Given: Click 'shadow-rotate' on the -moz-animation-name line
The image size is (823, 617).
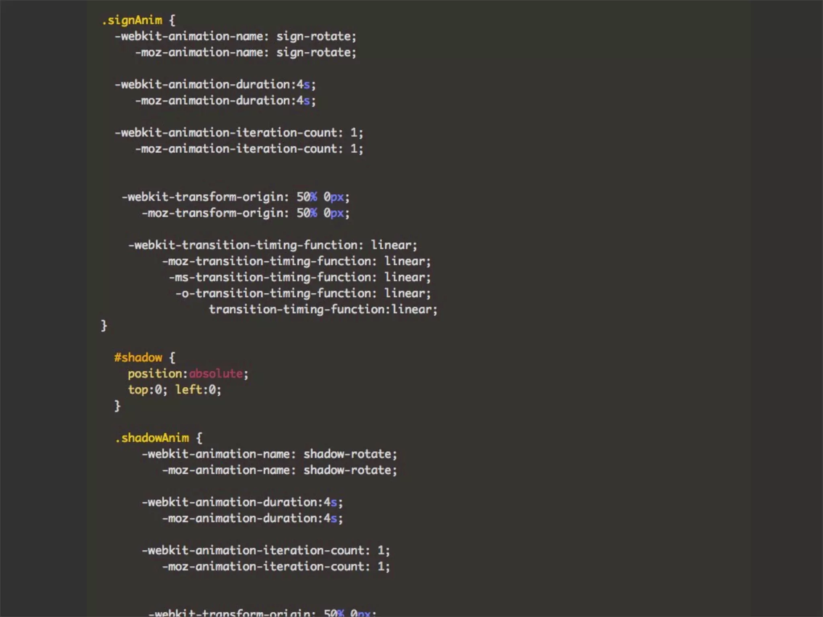Looking at the screenshot, I should (x=348, y=470).
